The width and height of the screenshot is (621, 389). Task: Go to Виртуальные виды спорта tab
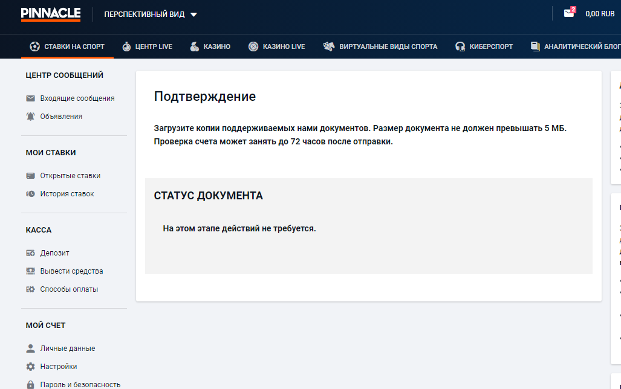[x=380, y=47]
